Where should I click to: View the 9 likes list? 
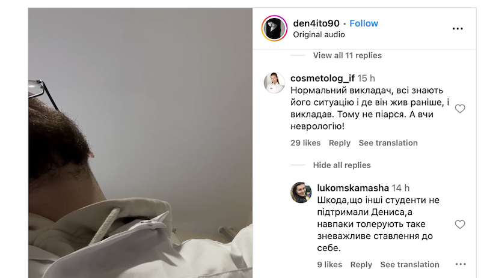point(329,265)
